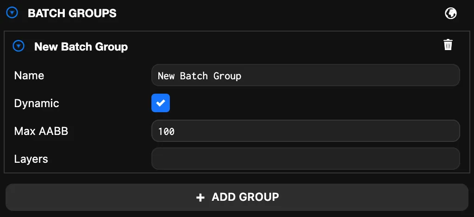The image size is (474, 217).
Task: Click the Dynamic attribute label
Action: 37,103
